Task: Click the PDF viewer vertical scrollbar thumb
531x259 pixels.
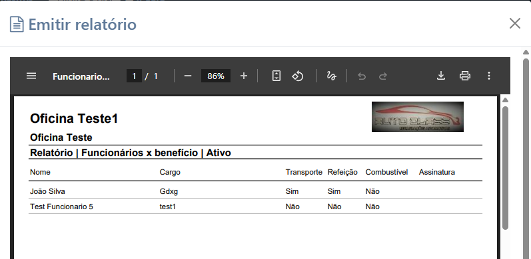Action: click(x=505, y=168)
